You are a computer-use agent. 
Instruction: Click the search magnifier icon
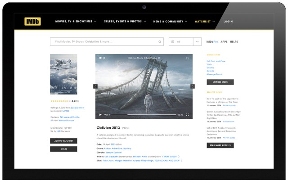click(160, 42)
